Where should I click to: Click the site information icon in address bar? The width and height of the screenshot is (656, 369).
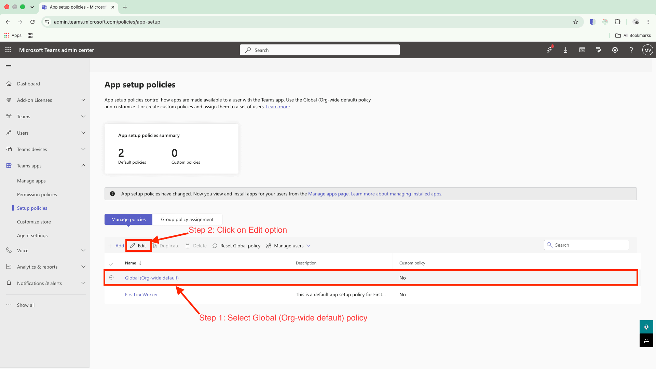(47, 22)
